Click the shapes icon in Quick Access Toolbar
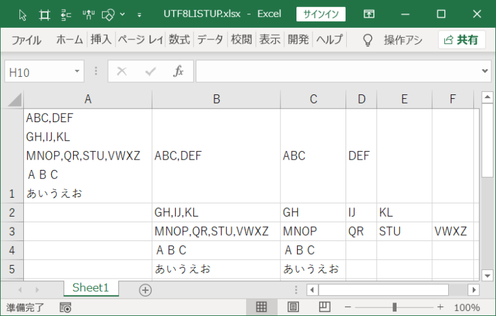 tap(108, 15)
